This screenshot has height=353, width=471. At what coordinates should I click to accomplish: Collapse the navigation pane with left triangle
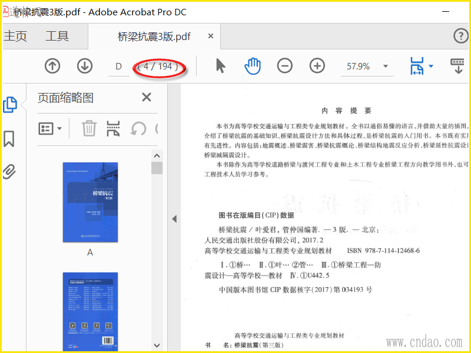pyautogui.click(x=174, y=219)
